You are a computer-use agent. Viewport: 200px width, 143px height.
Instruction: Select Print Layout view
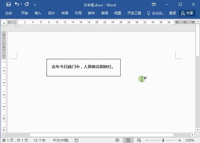pos(128,140)
